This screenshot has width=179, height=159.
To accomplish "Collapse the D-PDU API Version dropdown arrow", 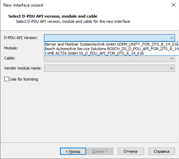I will point(172,38).
